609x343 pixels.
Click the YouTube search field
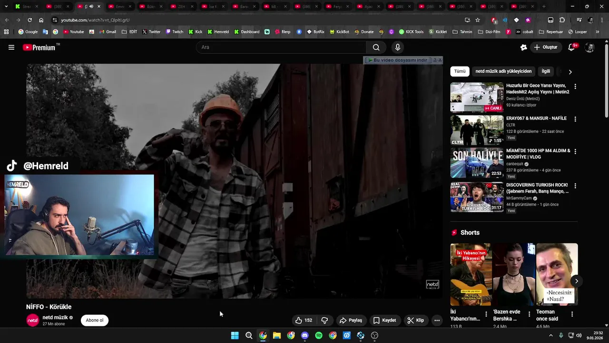tap(281, 47)
